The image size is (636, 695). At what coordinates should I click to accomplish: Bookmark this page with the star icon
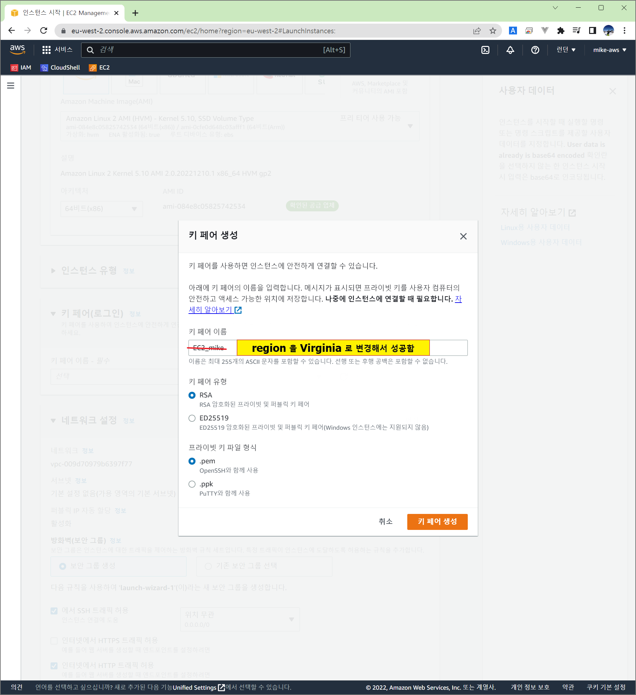click(493, 31)
